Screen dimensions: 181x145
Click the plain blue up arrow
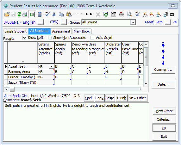click(x=163, y=51)
